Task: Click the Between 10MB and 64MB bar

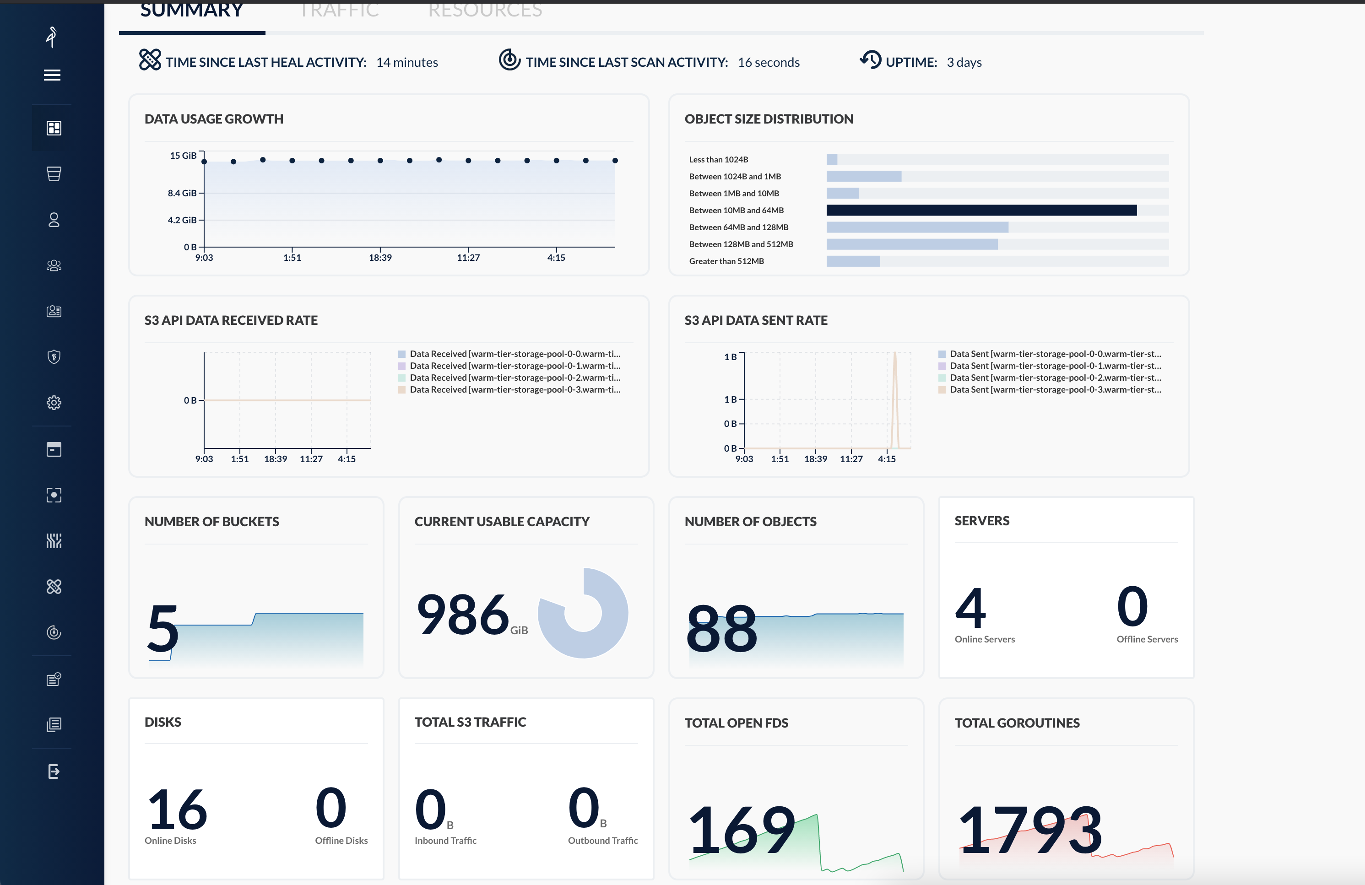Action: [981, 210]
